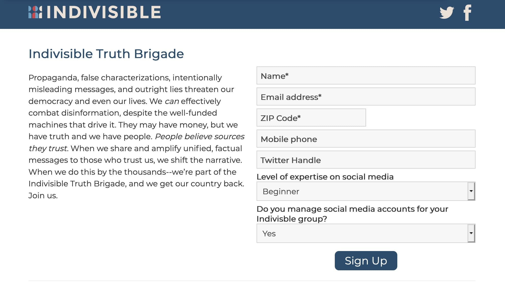Image resolution: width=505 pixels, height=284 pixels.
Task: Click the INDIVISIBLE wordmark in header
Action: (104, 12)
